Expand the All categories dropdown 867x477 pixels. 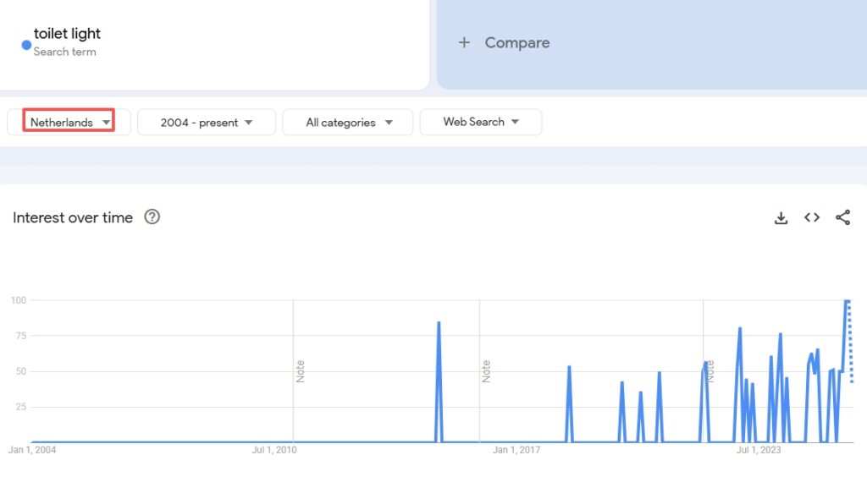pyautogui.click(x=348, y=122)
